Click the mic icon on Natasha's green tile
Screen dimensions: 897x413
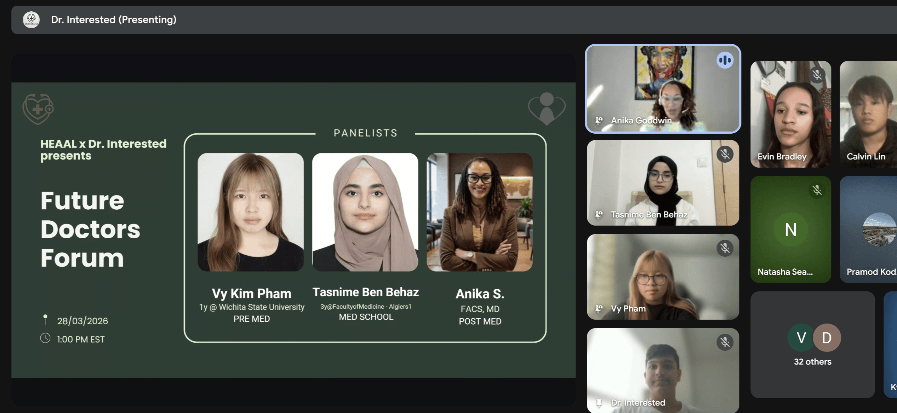click(x=818, y=191)
